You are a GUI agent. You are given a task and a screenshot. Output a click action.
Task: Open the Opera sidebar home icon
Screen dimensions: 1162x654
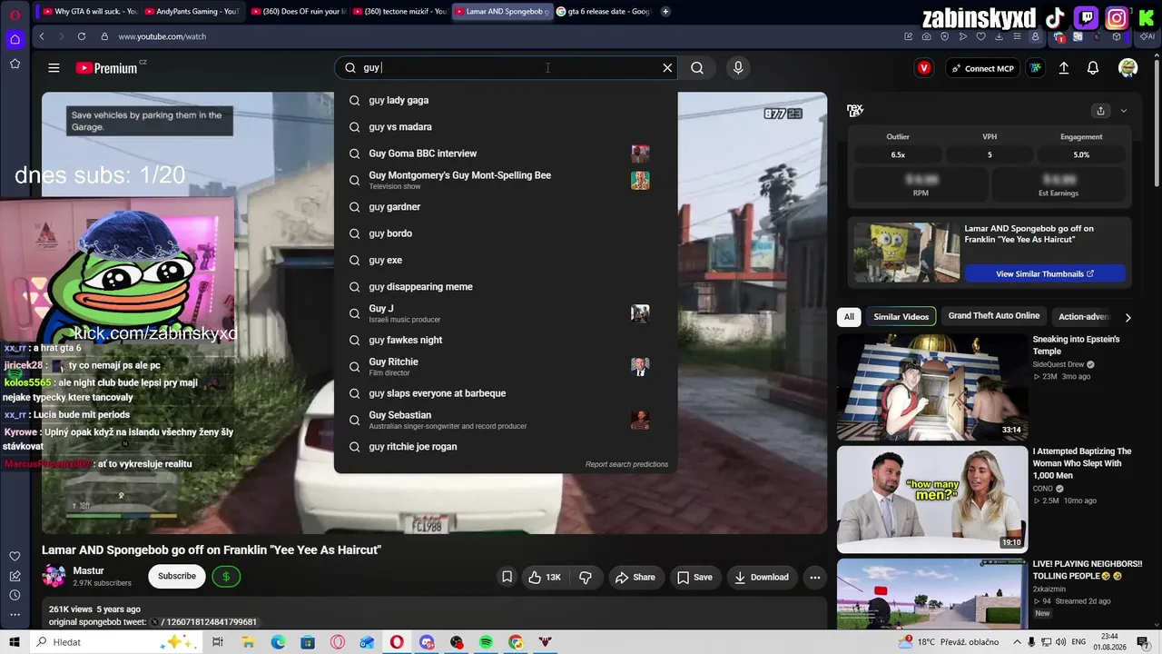coord(15,39)
